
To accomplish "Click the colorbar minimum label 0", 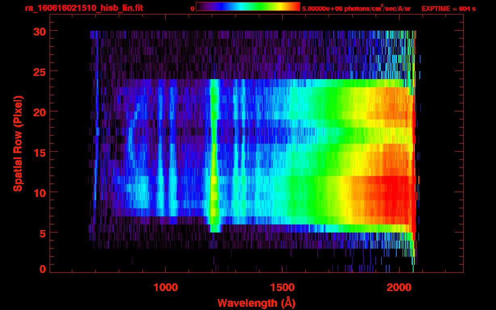I will pyautogui.click(x=192, y=8).
